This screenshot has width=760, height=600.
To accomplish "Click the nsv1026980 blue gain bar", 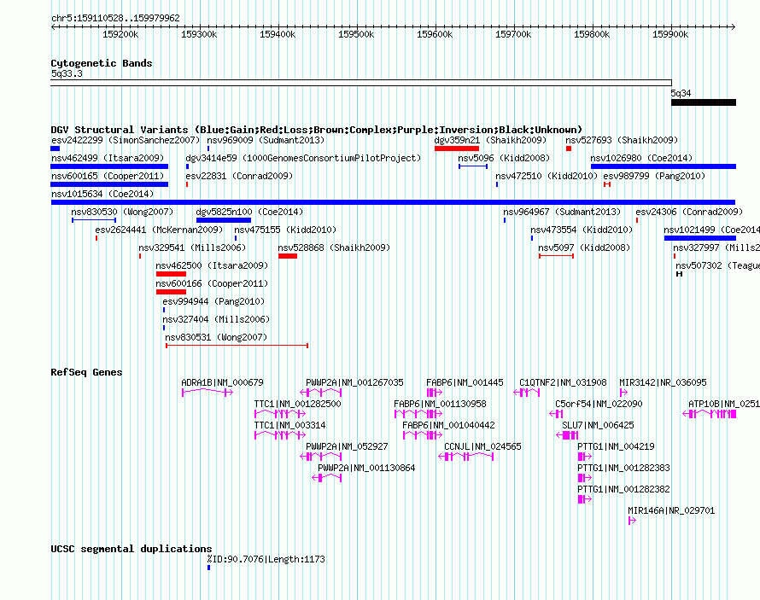I will click(664, 166).
